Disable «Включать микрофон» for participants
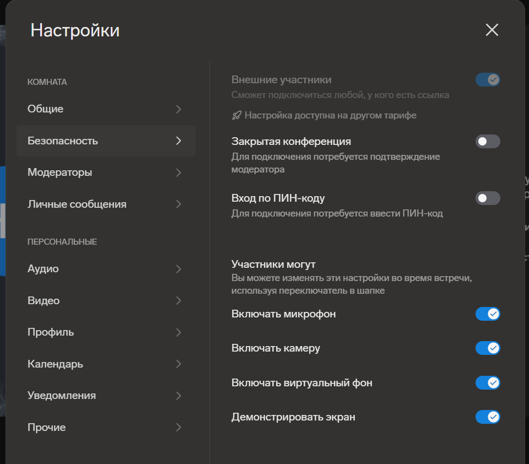 point(488,314)
